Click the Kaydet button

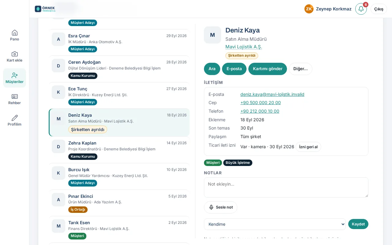pyautogui.click(x=358, y=224)
